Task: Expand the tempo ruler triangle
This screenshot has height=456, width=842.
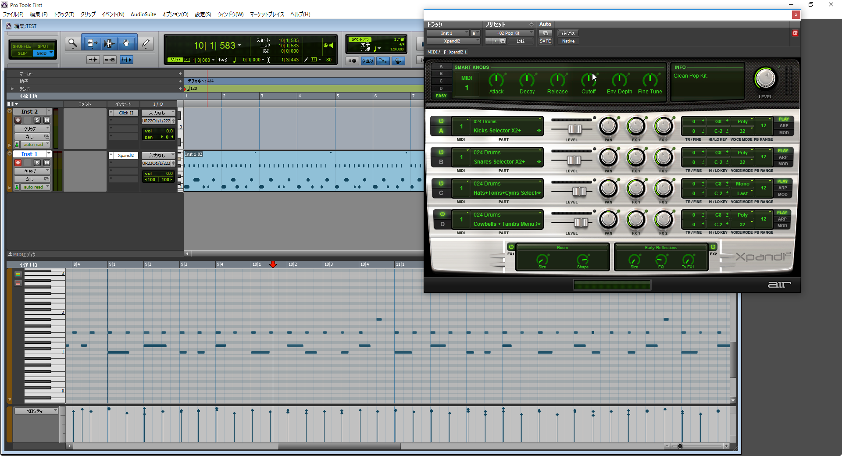Action: pyautogui.click(x=12, y=89)
